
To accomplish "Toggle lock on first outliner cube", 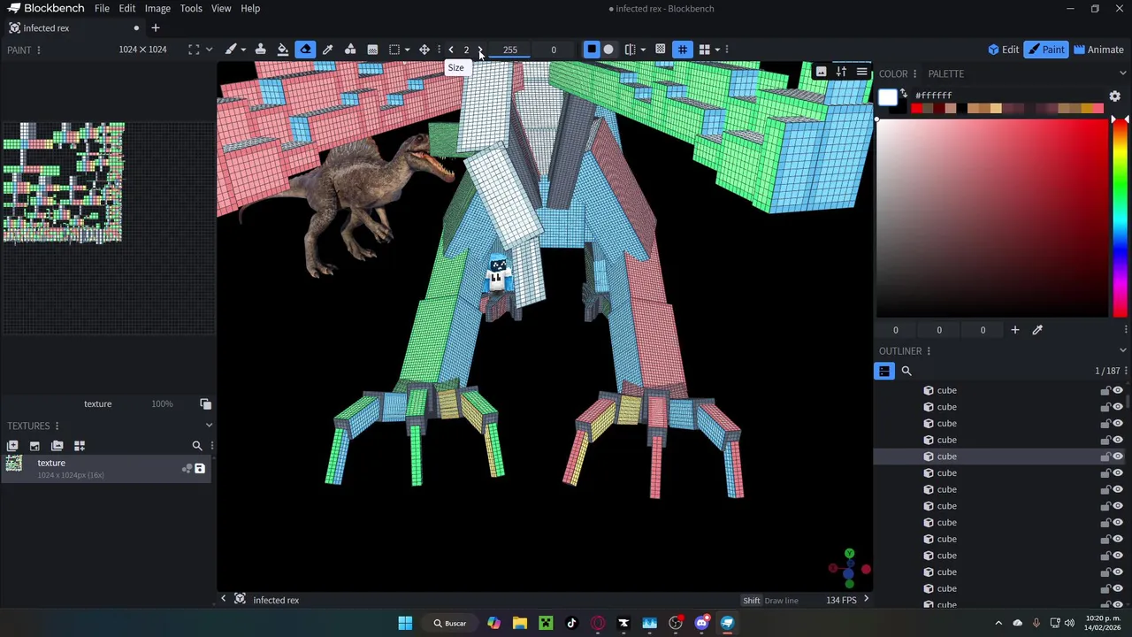I will pos(1105,390).
